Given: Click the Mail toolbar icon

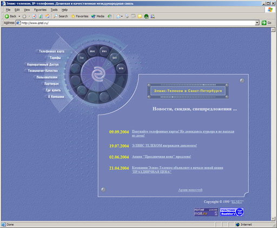Looking at the screenshot, I should (118, 16).
